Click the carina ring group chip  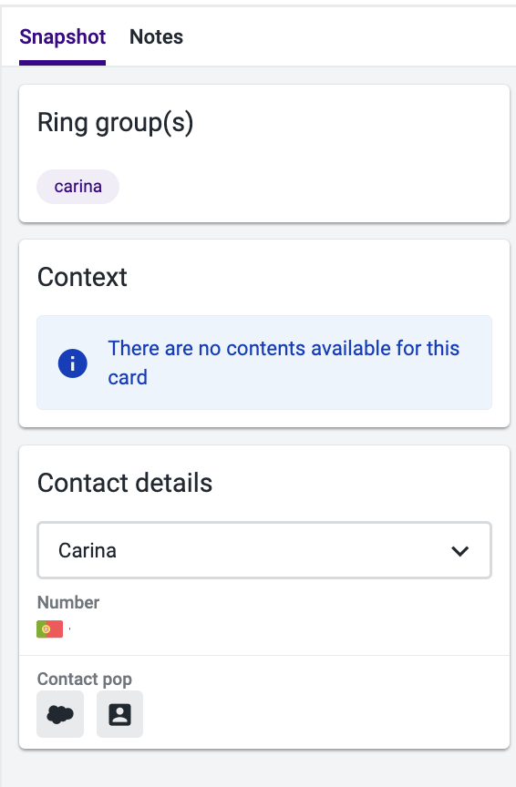77,187
